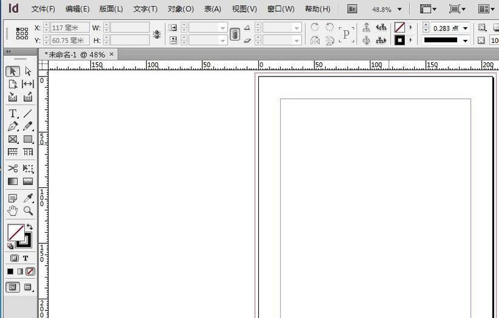
Task: Open the 48.8% zoom level dropdown
Action: (x=400, y=9)
